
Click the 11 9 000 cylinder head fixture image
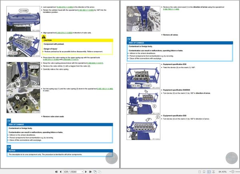click(23, 19)
